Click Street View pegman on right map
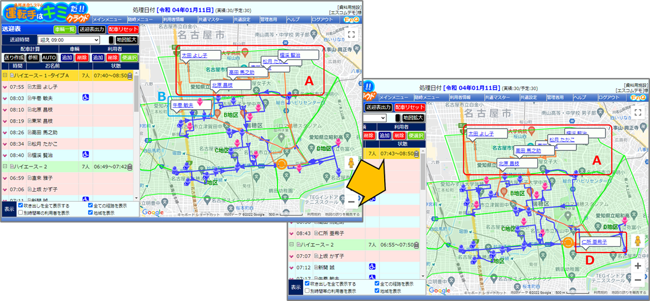The width and height of the screenshot is (650, 301). tap(638, 241)
